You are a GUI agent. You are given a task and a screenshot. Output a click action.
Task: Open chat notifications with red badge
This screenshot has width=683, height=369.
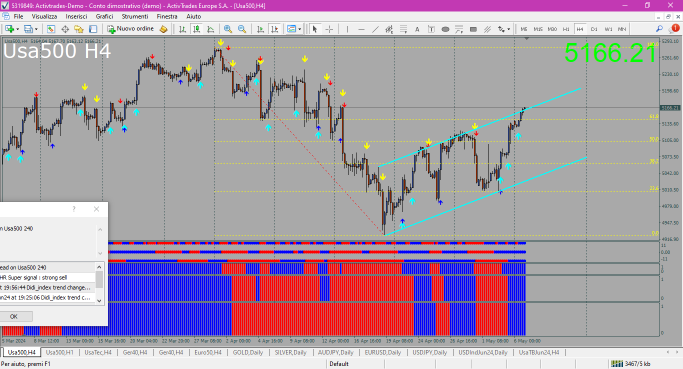click(x=673, y=28)
